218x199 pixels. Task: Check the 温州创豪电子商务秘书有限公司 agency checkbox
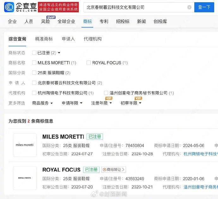click(106, 93)
